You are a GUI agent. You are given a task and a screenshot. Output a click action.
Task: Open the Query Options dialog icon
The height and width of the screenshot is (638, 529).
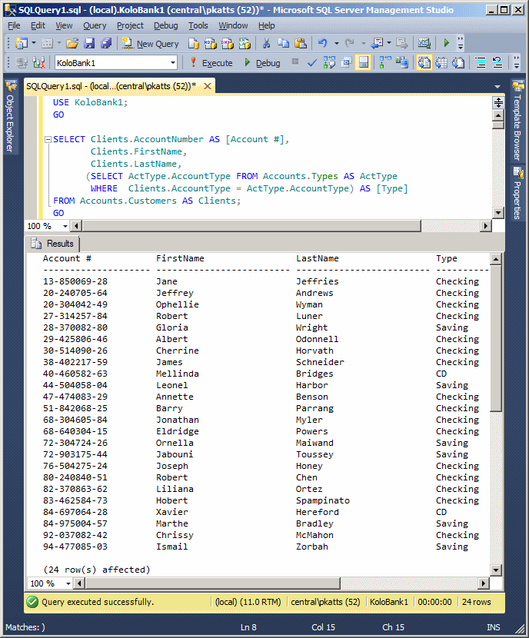coord(347,62)
